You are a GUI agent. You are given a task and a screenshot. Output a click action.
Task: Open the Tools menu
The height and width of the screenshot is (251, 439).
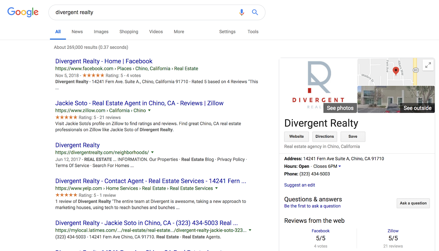tap(253, 32)
